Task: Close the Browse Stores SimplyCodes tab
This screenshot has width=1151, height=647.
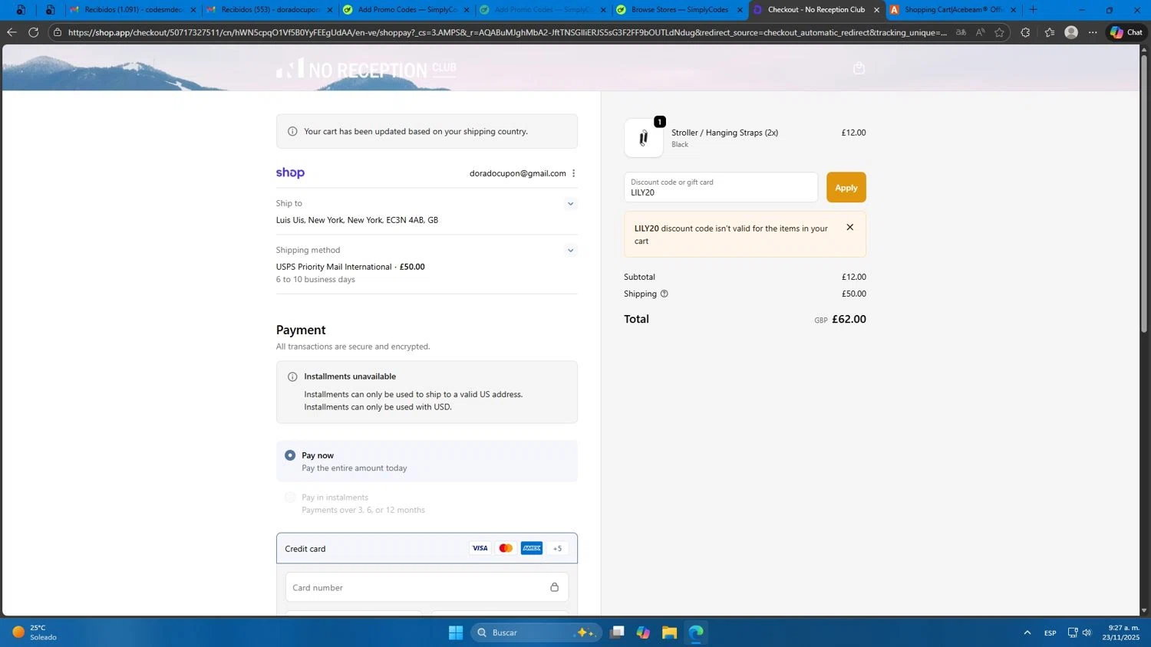Action: tap(740, 10)
